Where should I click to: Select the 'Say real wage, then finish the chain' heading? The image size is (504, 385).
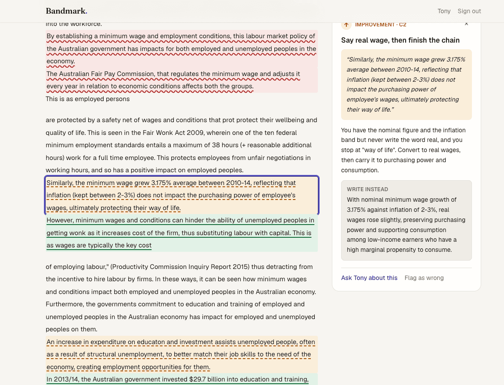400,40
